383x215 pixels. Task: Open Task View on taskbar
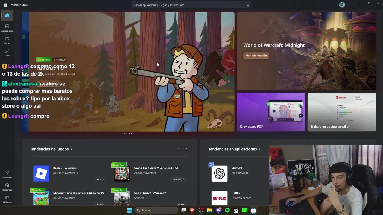pos(183,210)
